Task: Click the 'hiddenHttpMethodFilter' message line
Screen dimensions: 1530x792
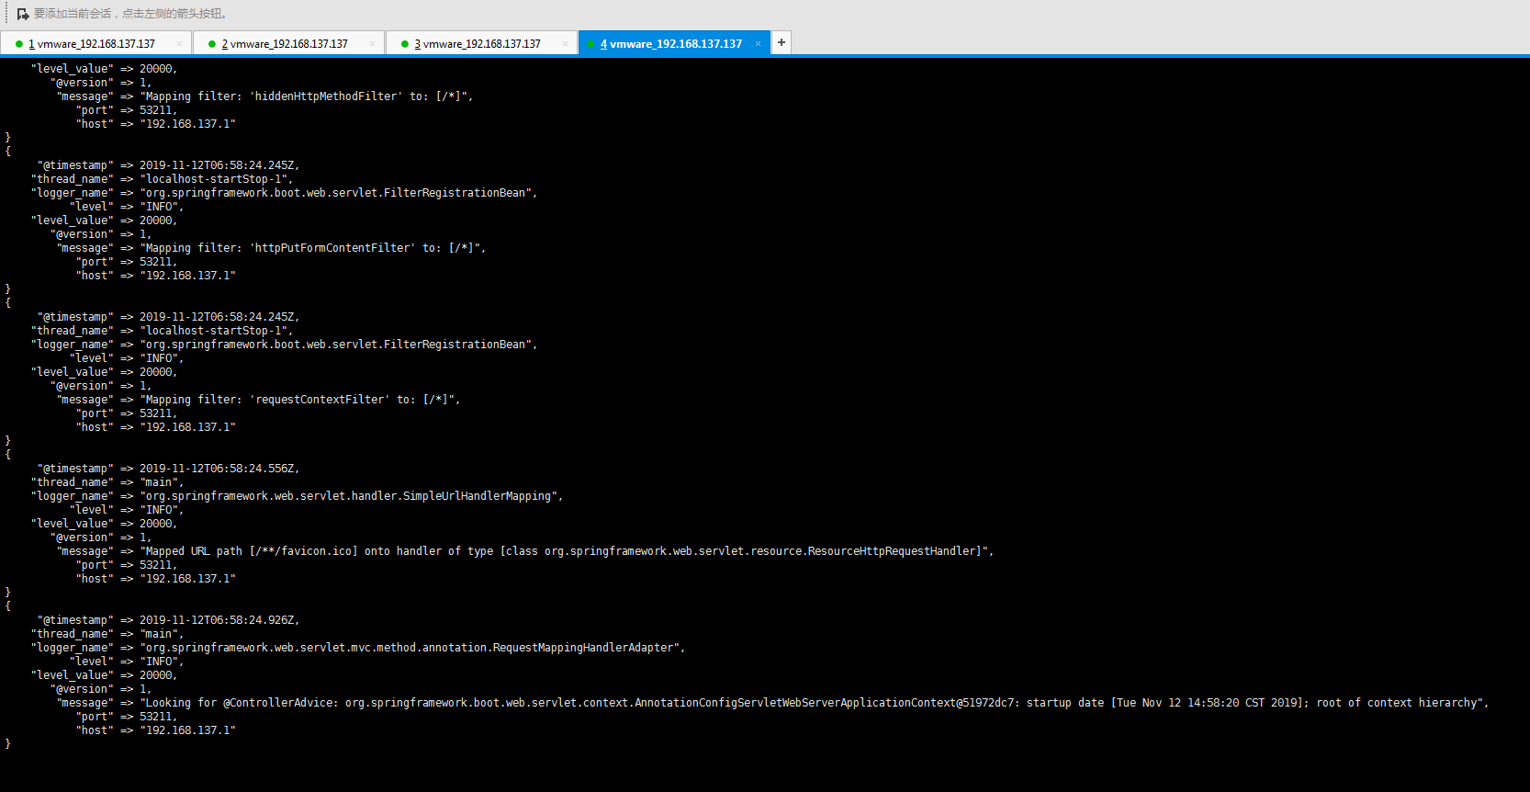Action: pos(266,96)
